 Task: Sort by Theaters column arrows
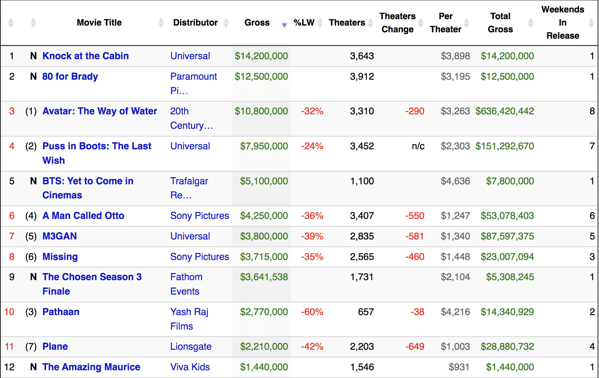point(370,23)
